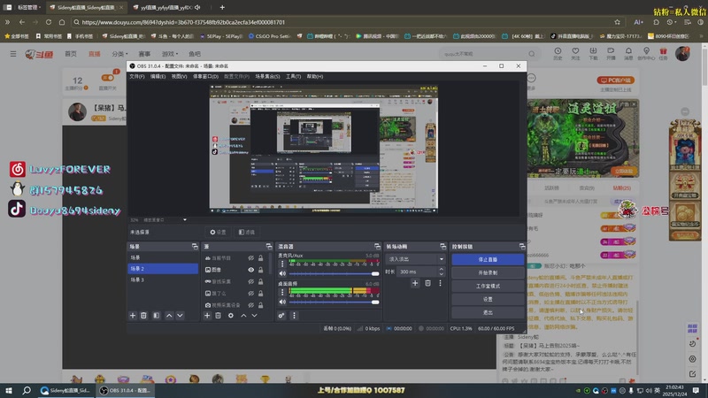708x398 pixels.
Task: Mute the 麦克风/Aux speaker icon
Action: (283, 273)
